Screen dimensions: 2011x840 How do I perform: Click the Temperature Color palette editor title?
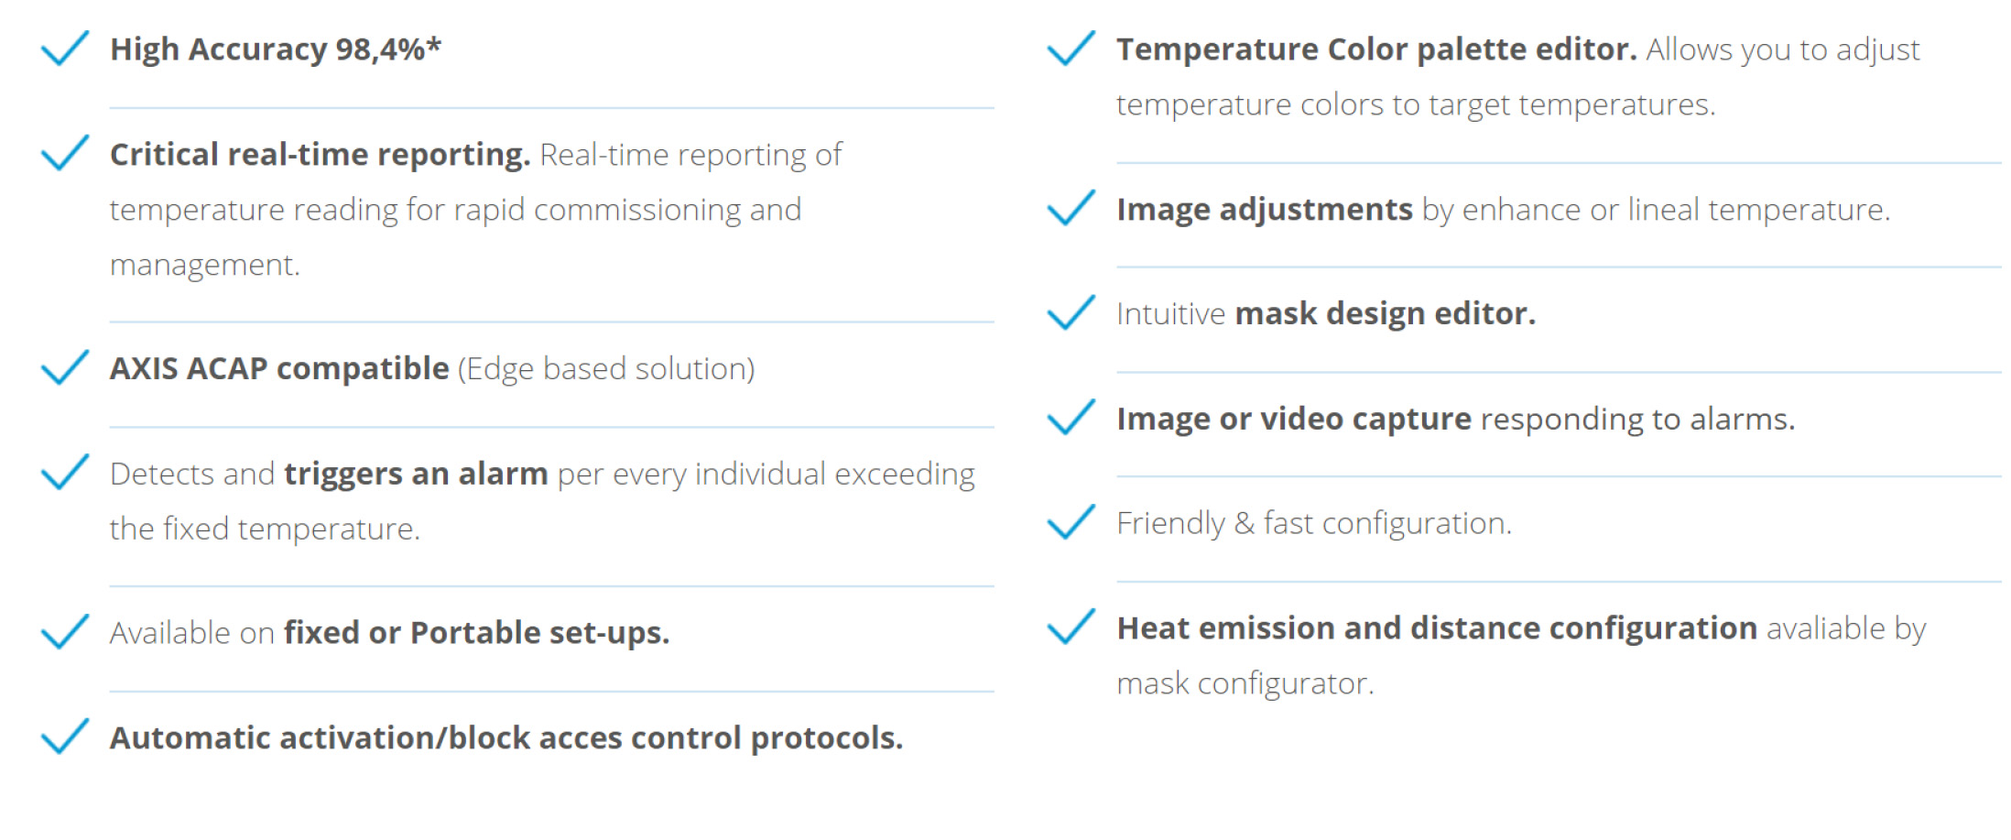click(1376, 49)
